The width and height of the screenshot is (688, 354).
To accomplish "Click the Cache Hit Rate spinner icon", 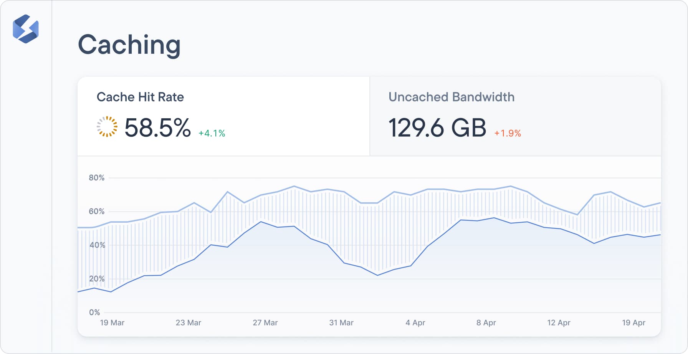I will 107,127.
